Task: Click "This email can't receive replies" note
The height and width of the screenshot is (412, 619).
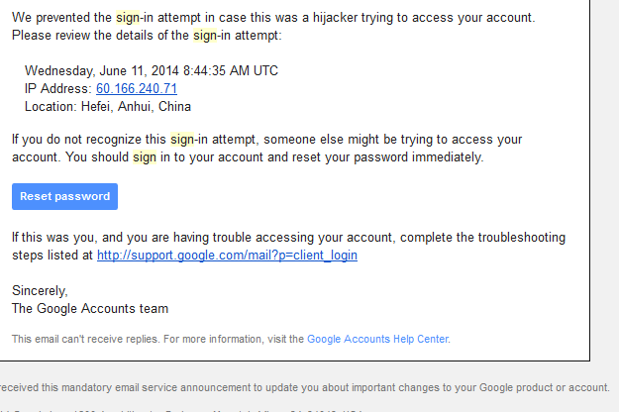Action: pyautogui.click(x=85, y=339)
